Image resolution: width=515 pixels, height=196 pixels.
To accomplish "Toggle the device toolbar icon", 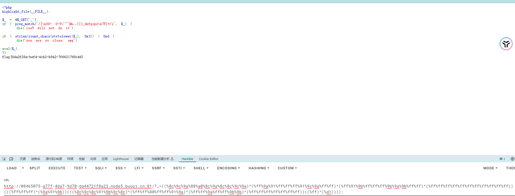I will point(11,159).
